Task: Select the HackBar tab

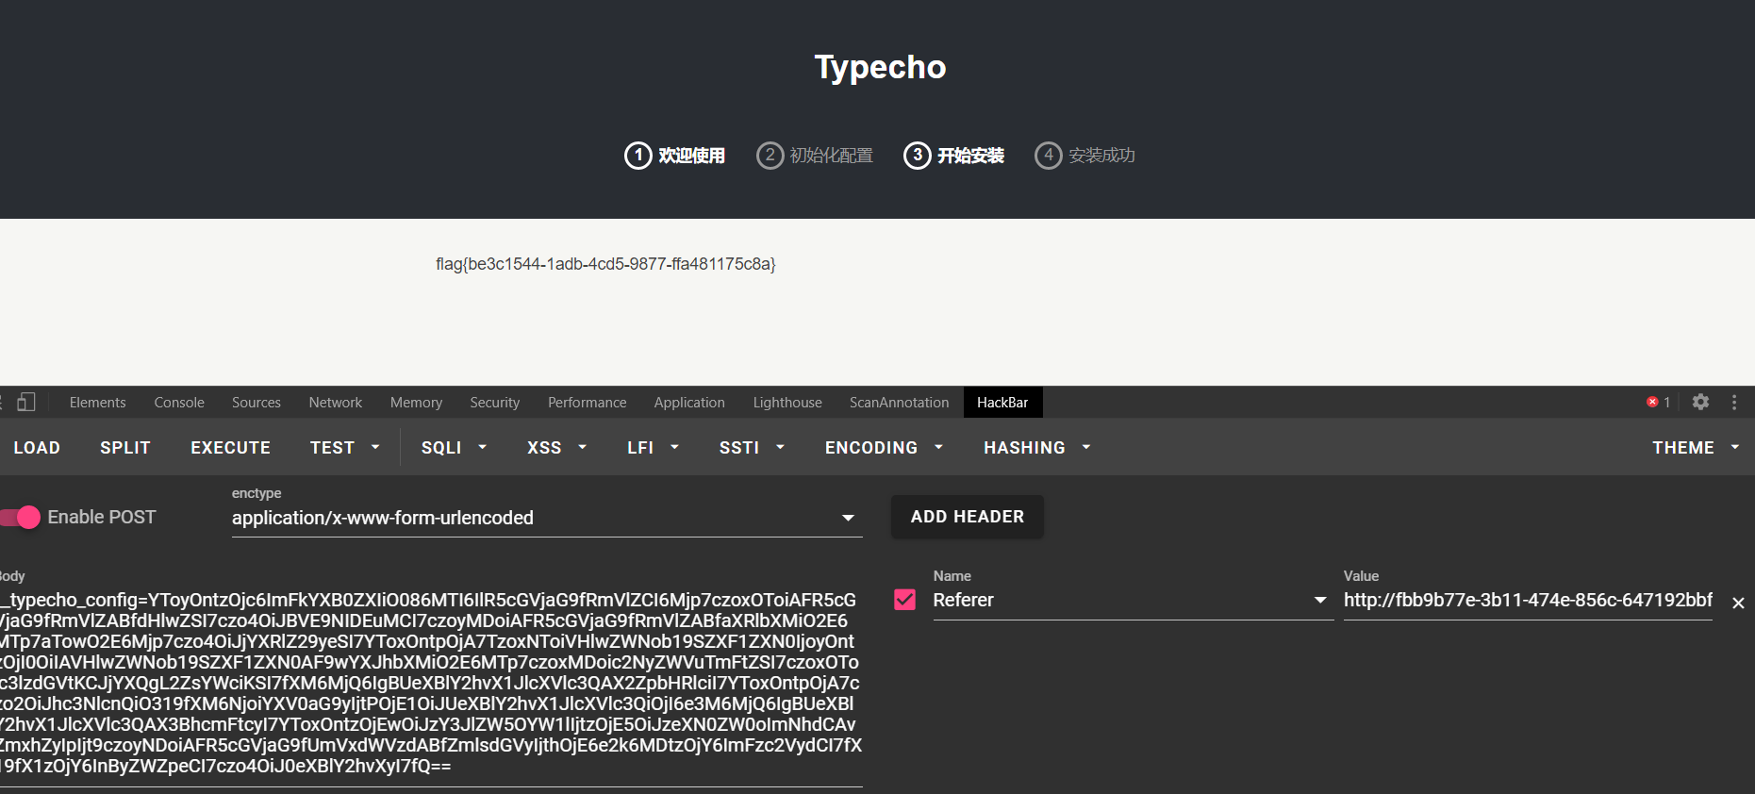Action: pos(1002,403)
